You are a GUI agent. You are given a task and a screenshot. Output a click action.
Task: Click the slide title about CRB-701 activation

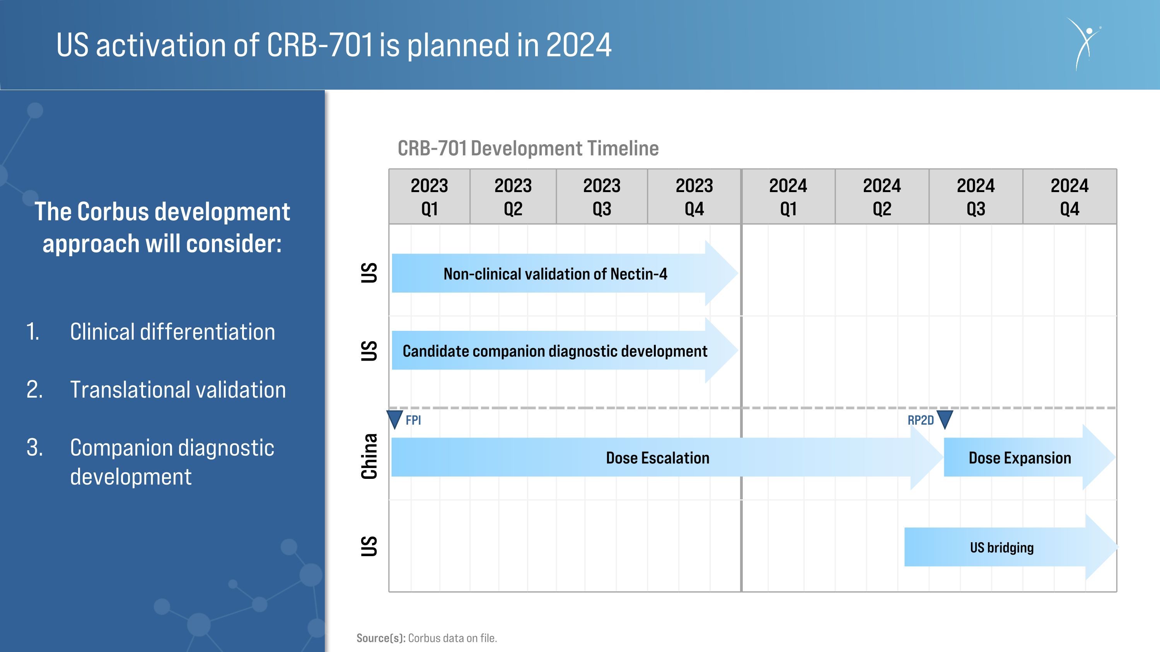[x=334, y=45]
